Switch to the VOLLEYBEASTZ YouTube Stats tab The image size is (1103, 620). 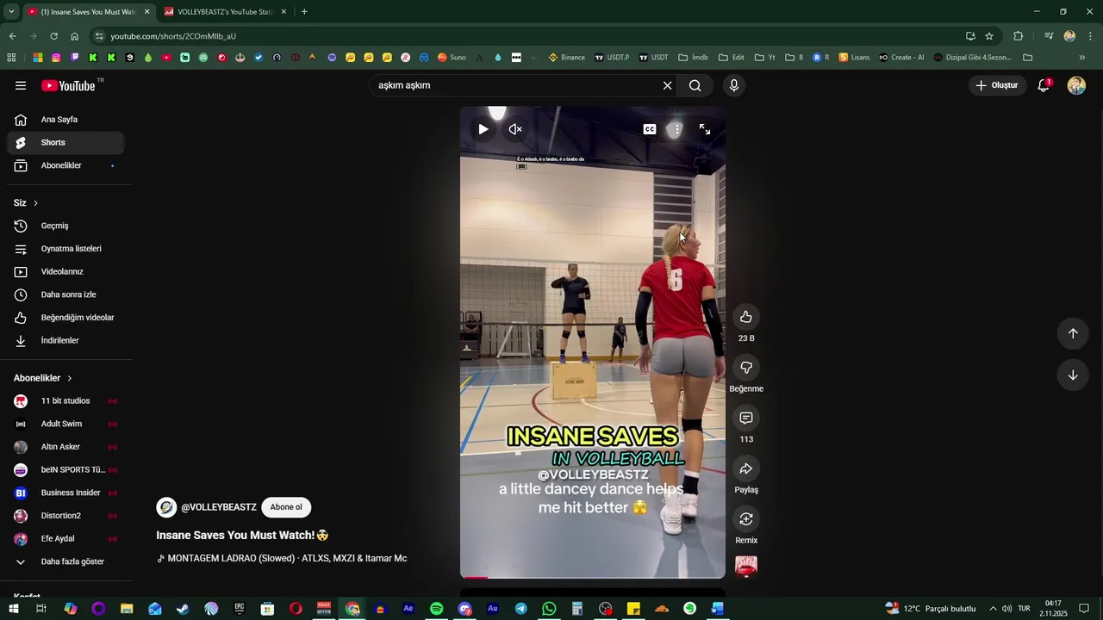click(224, 12)
